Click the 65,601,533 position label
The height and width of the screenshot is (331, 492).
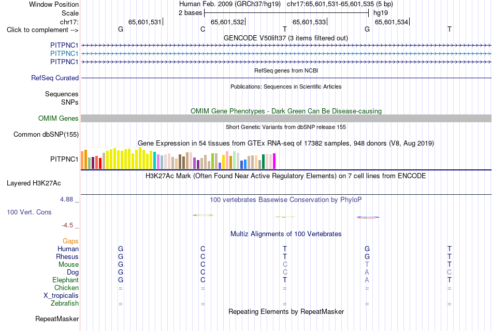pos(309,22)
